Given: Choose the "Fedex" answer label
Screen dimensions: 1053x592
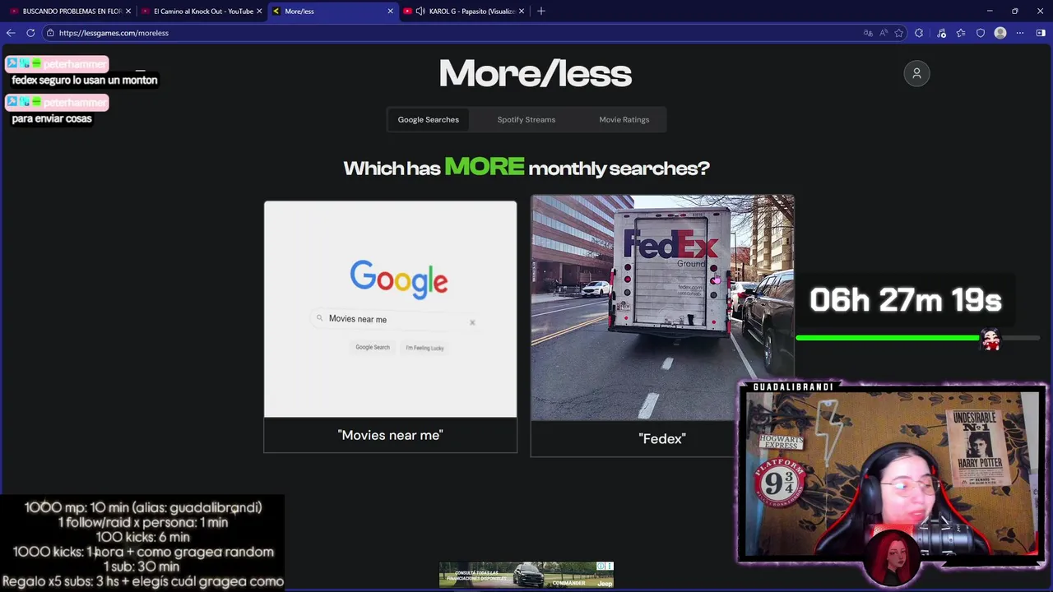Looking at the screenshot, I should (662, 438).
